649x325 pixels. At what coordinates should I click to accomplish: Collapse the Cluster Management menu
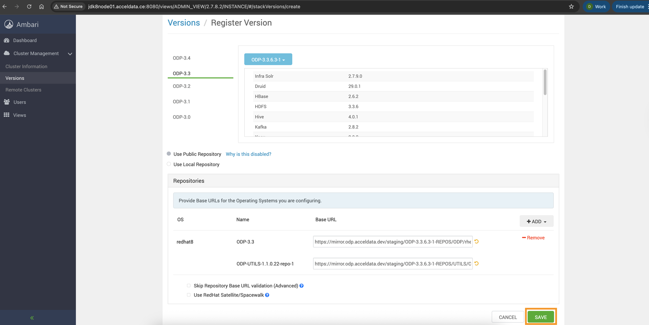coord(70,54)
